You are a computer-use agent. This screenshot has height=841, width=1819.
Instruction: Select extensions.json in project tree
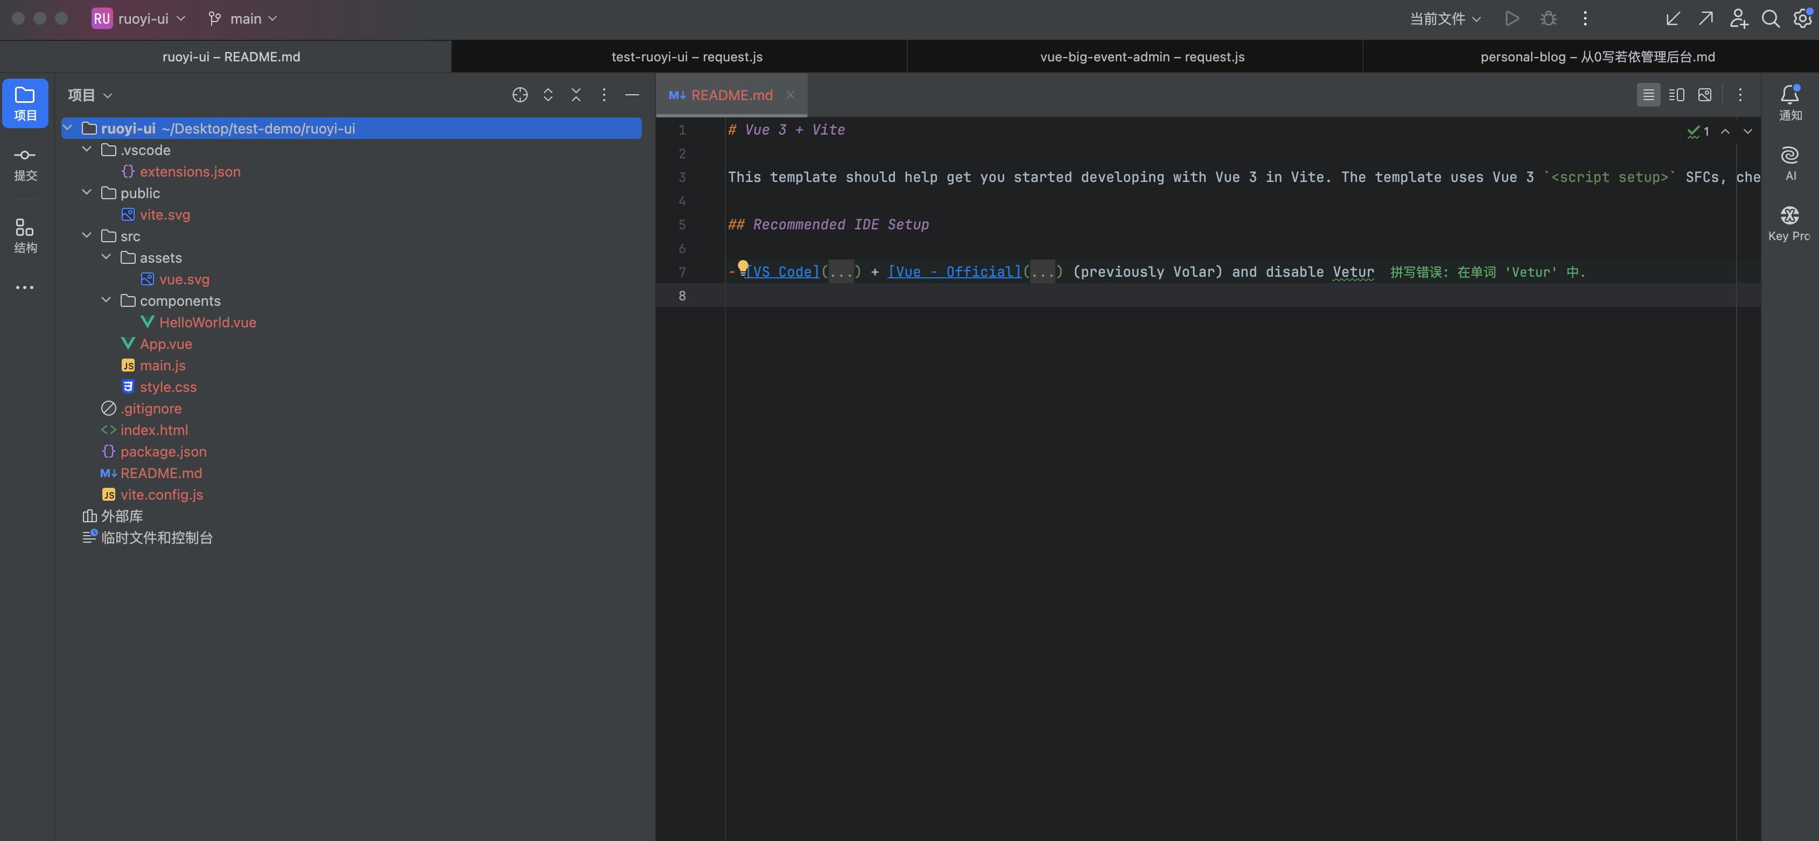(190, 172)
